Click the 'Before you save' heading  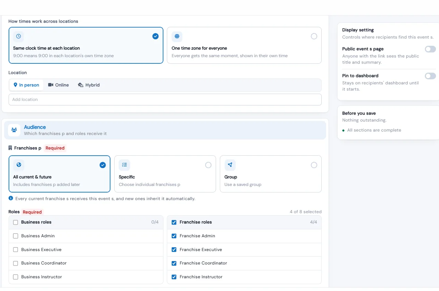pyautogui.click(x=359, y=113)
